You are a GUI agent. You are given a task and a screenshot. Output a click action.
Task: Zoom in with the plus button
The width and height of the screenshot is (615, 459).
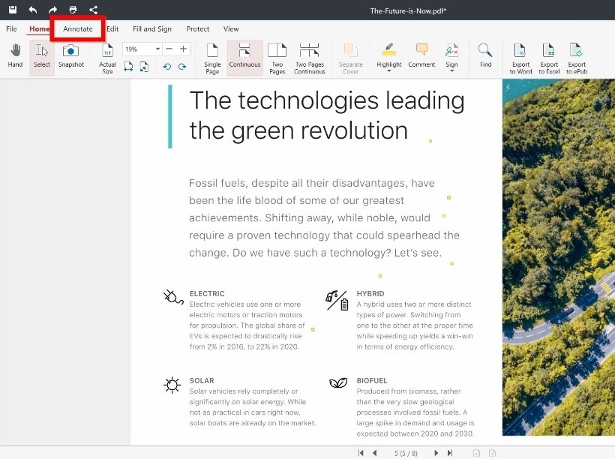(183, 49)
